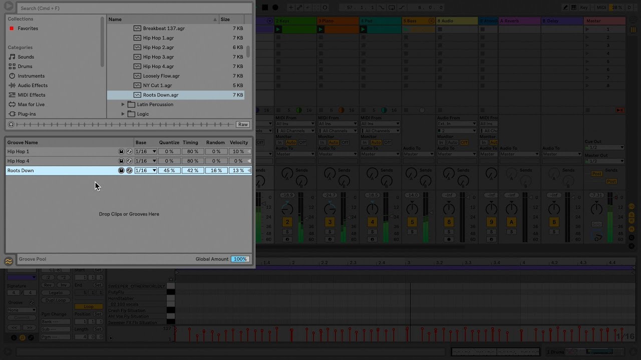Click the Latin Percussion folder icon
Screen dimensions: 641x360
[x=131, y=104]
